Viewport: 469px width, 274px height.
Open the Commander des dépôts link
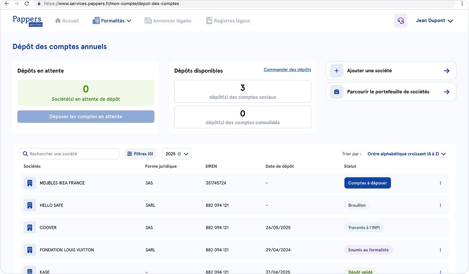tap(287, 69)
